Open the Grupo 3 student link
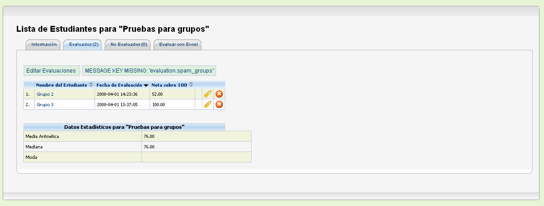This screenshot has width=544, height=206. [x=45, y=104]
